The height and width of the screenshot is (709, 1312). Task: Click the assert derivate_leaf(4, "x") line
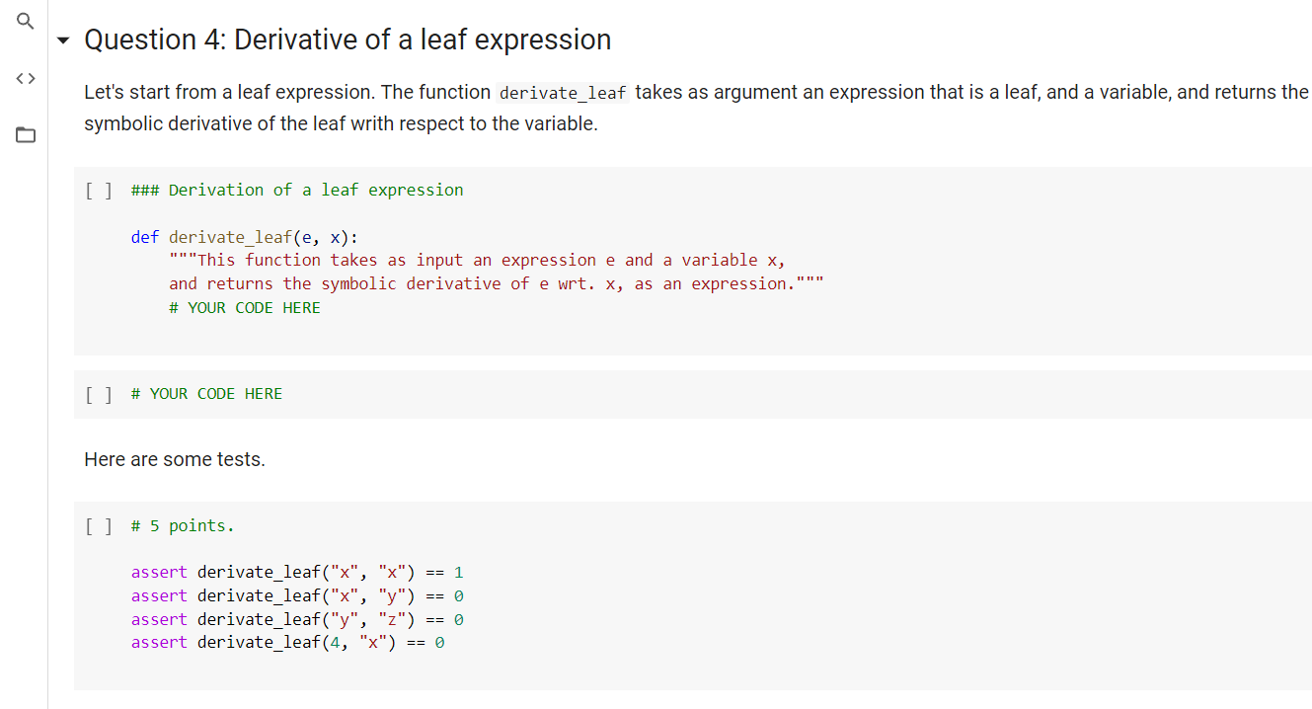(288, 643)
